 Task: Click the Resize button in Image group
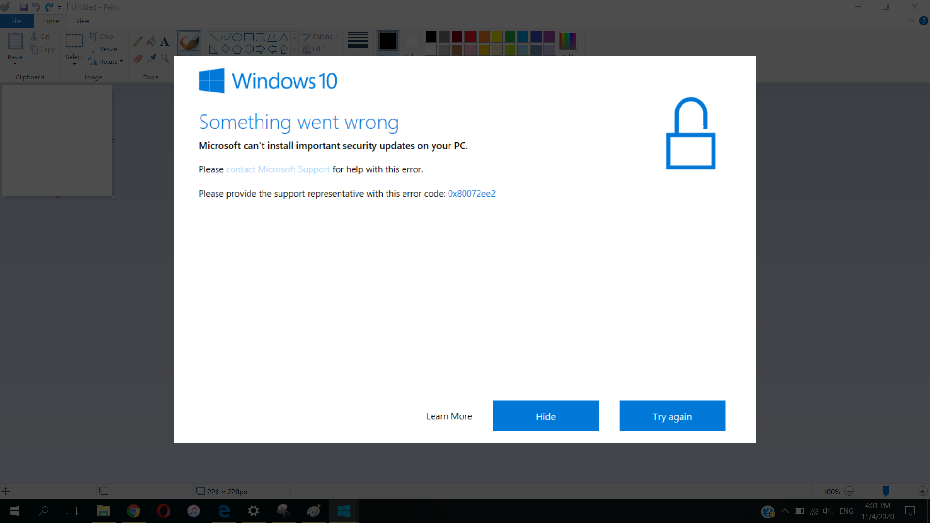click(103, 49)
